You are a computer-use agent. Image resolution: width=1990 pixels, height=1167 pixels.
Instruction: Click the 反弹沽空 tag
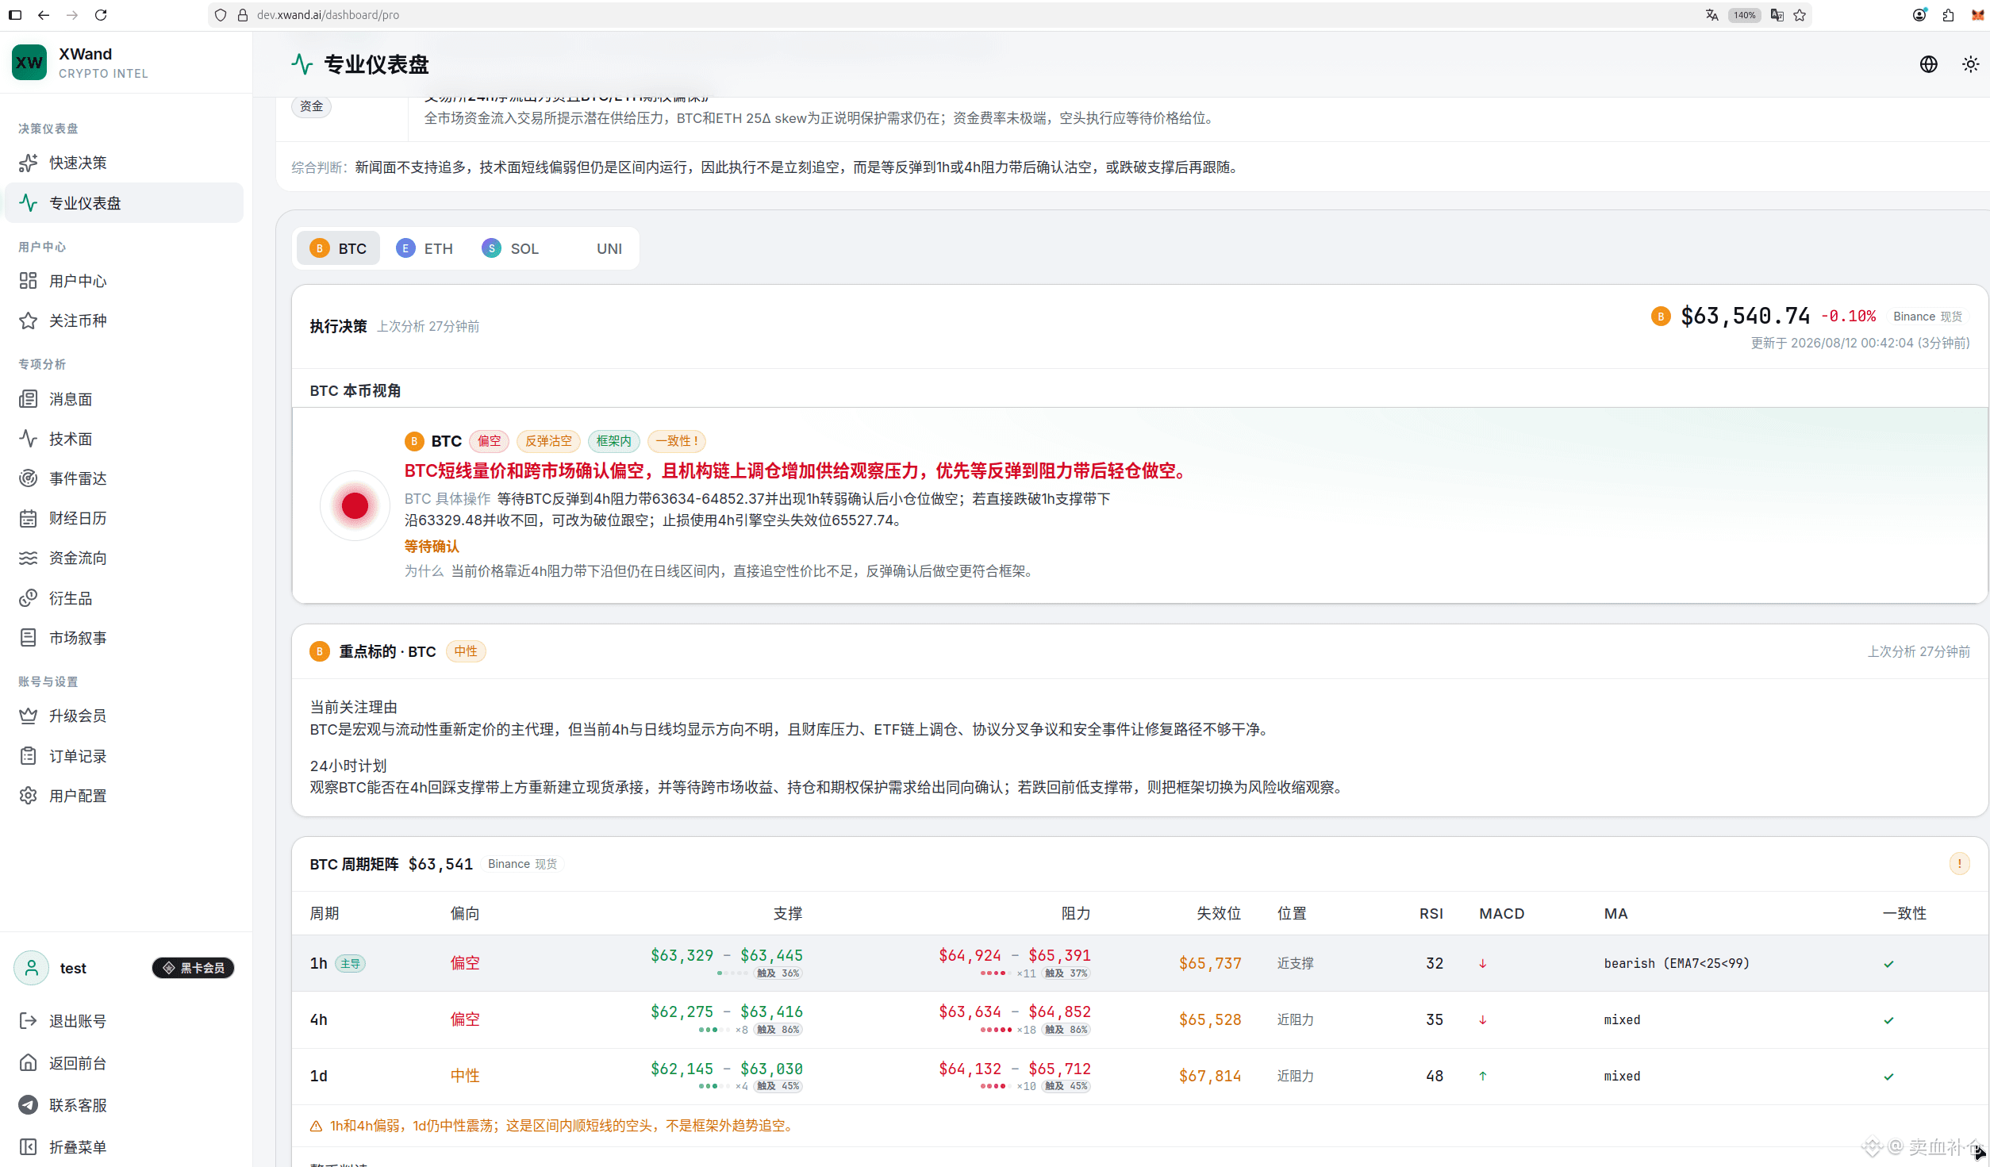coord(548,441)
